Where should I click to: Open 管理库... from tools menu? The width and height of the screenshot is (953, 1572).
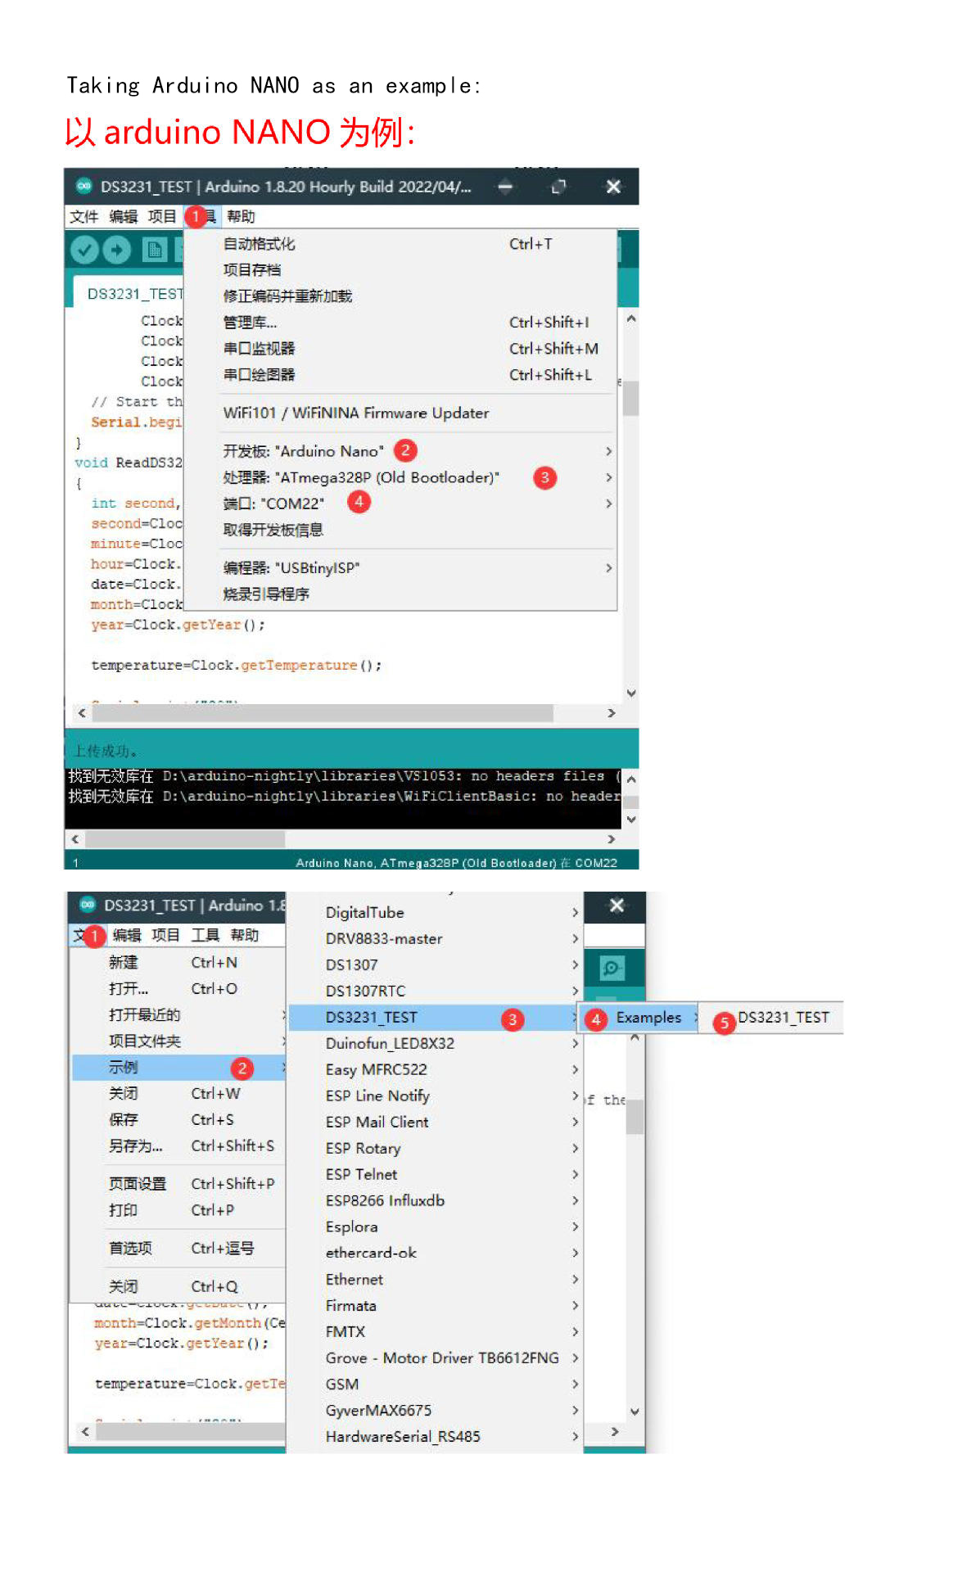[400, 323]
